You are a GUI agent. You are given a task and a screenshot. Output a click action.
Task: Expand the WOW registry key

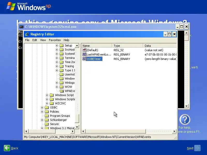click(x=57, y=87)
